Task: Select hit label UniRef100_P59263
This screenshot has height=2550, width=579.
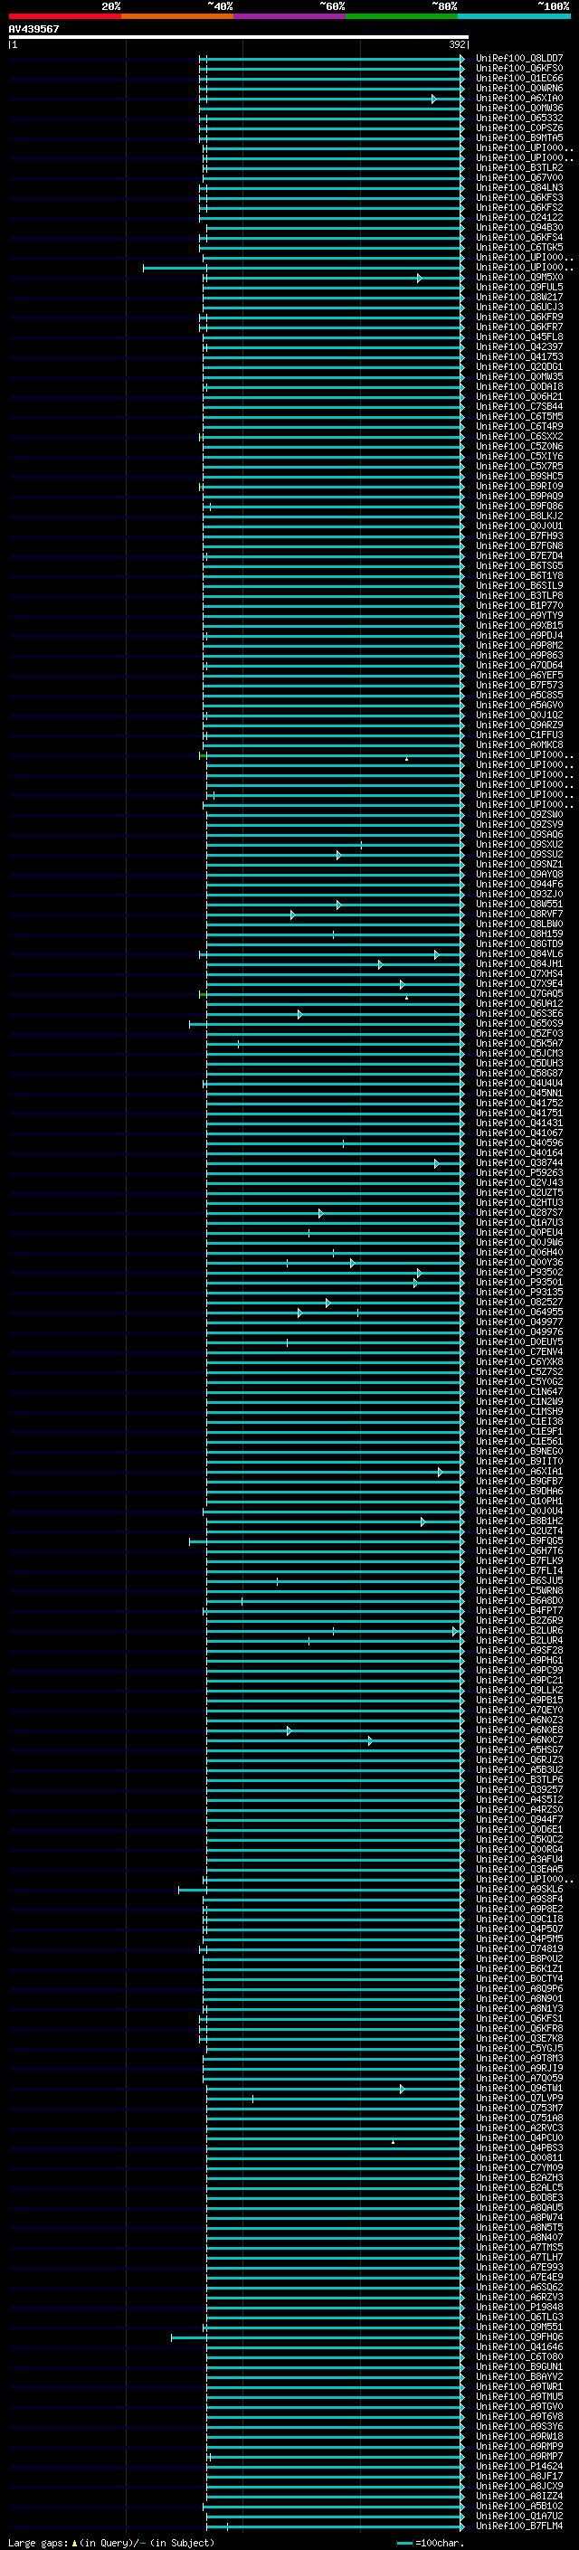Action: [519, 1172]
